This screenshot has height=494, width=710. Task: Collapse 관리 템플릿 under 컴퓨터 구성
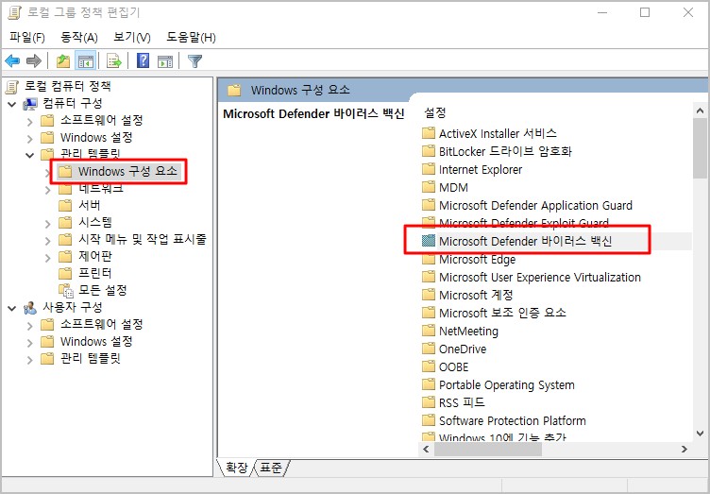click(x=30, y=155)
